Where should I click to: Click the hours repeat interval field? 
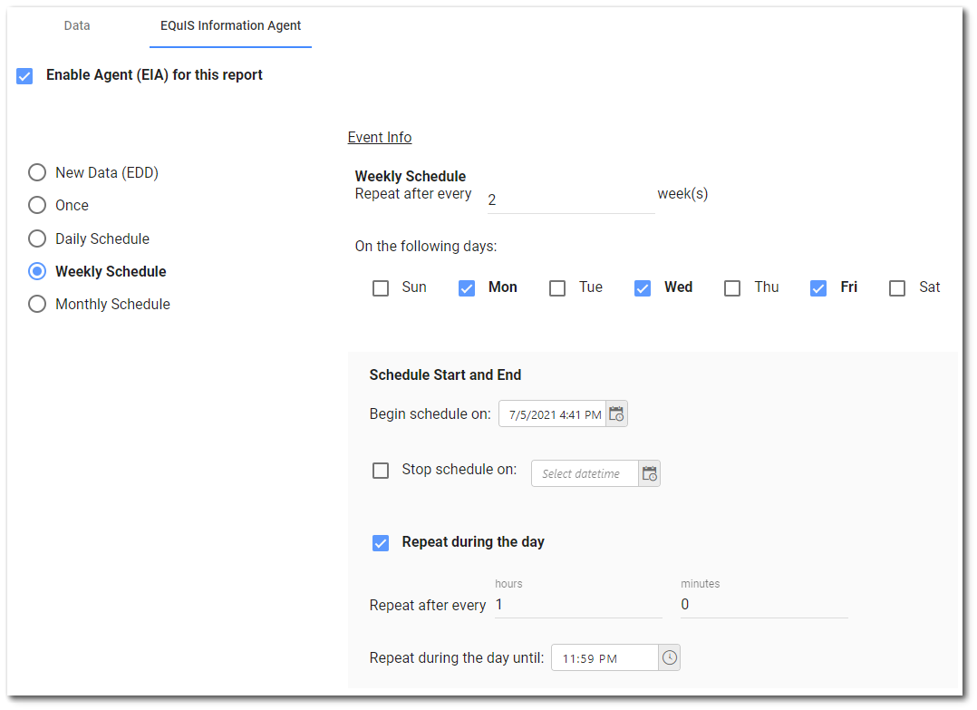(577, 605)
